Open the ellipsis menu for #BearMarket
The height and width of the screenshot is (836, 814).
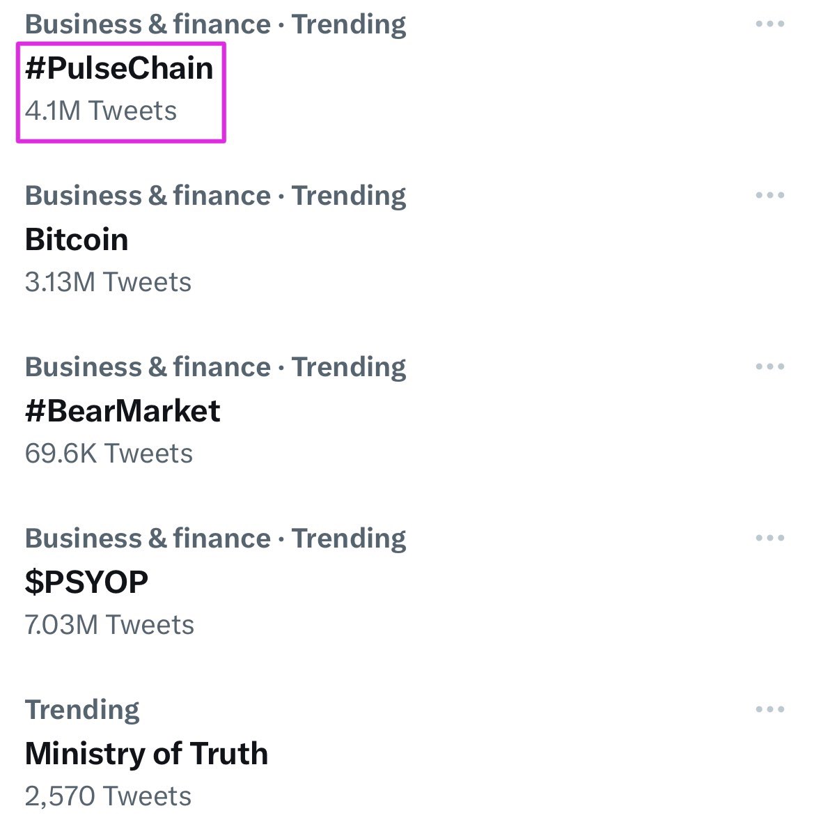click(769, 367)
